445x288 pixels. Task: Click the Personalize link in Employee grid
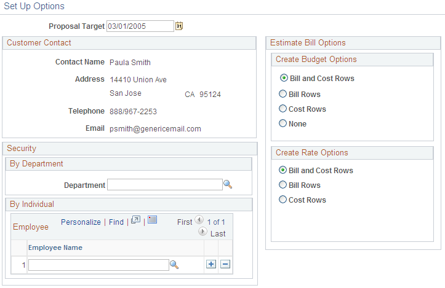[81, 222]
